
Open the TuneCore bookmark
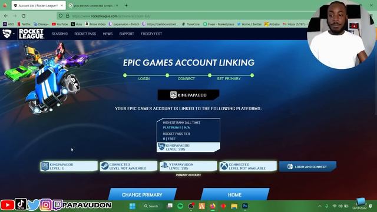pos(191,24)
